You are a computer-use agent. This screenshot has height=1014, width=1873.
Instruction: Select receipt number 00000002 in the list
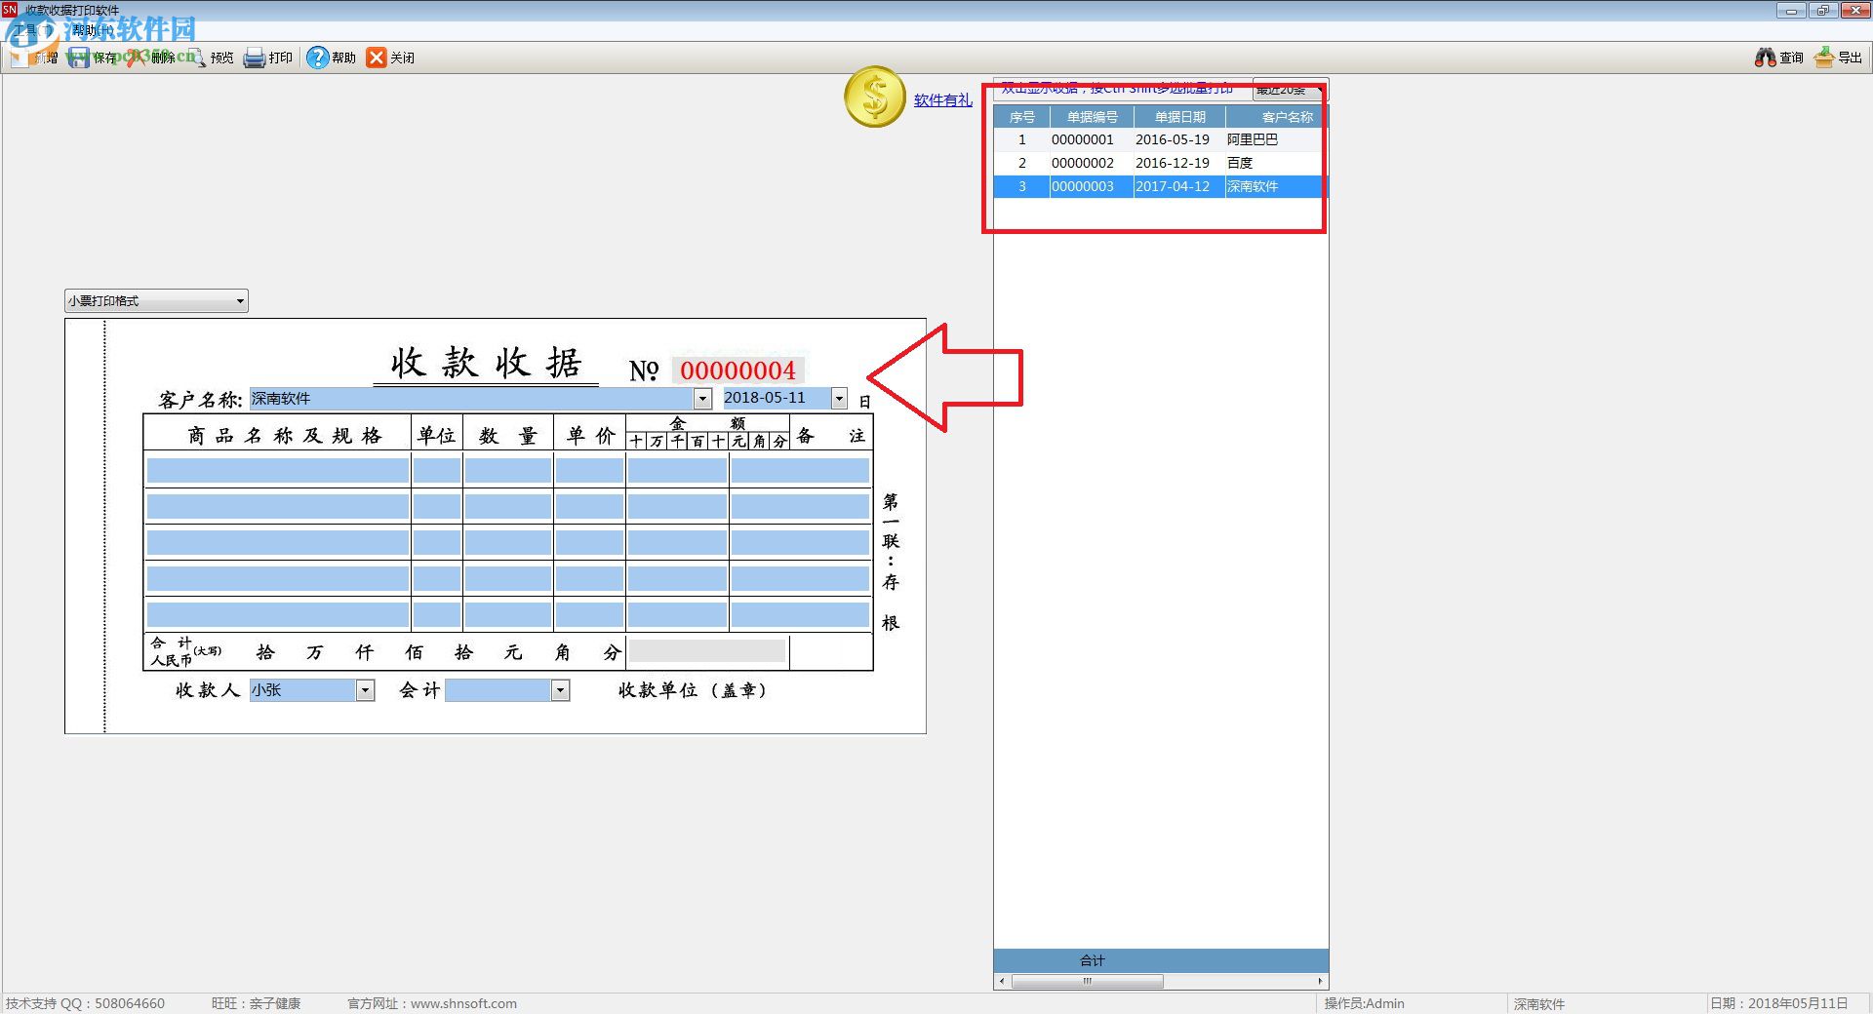pyautogui.click(x=1082, y=163)
